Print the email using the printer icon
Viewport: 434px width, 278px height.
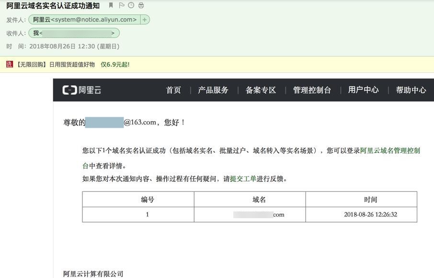tap(141, 5)
